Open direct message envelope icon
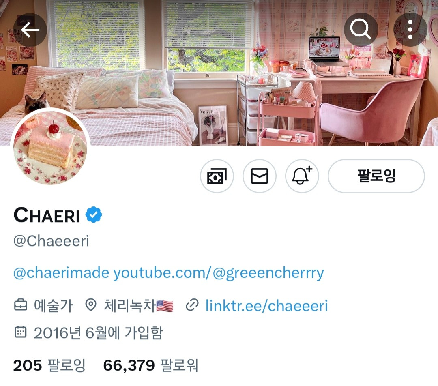Viewport: 438px width, 386px height. [x=260, y=176]
